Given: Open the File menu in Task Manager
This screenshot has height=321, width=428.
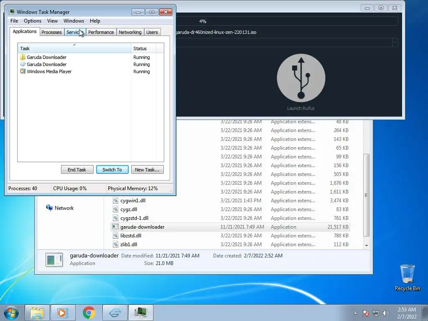Looking at the screenshot, I should [14, 21].
